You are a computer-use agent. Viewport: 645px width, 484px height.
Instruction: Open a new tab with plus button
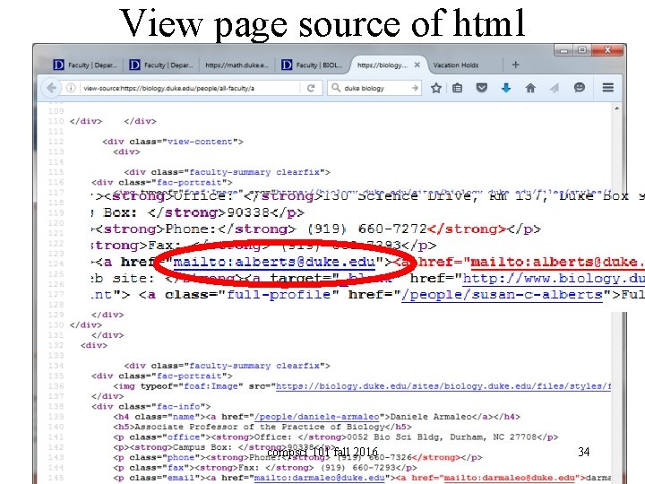click(x=515, y=65)
